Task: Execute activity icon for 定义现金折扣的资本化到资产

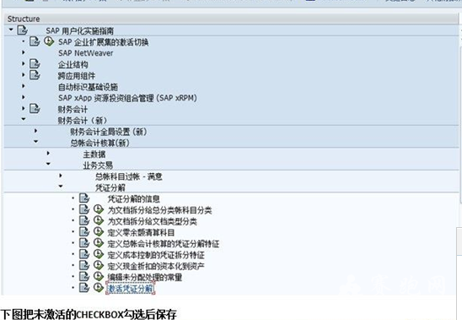Action: [x=99, y=265]
